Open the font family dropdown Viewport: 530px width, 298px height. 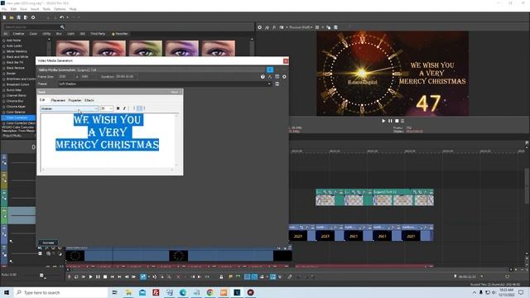coord(70,108)
